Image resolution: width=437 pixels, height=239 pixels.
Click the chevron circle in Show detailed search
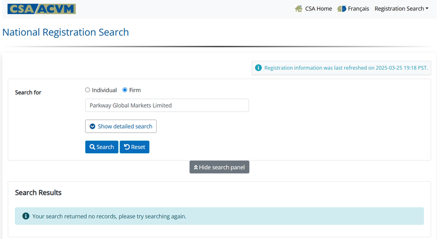(92, 126)
